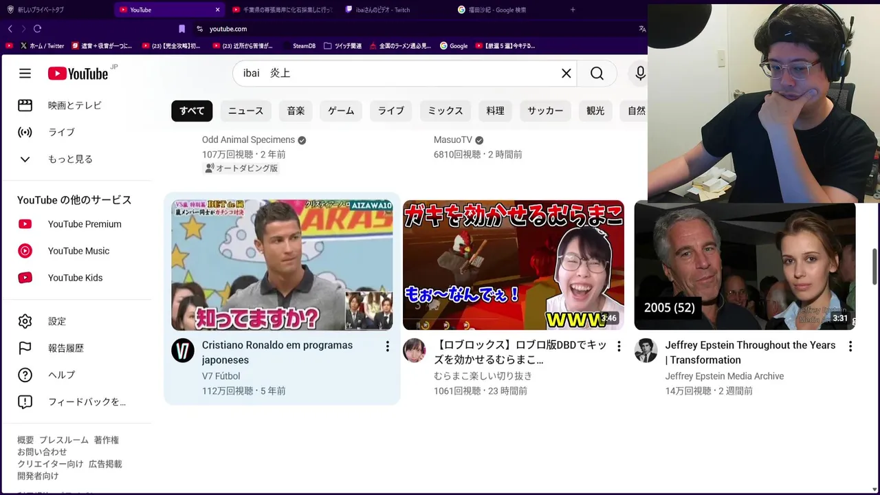Viewport: 880px width, 495px height.
Task: Select the ゲーム filter chip
Action: (x=341, y=111)
